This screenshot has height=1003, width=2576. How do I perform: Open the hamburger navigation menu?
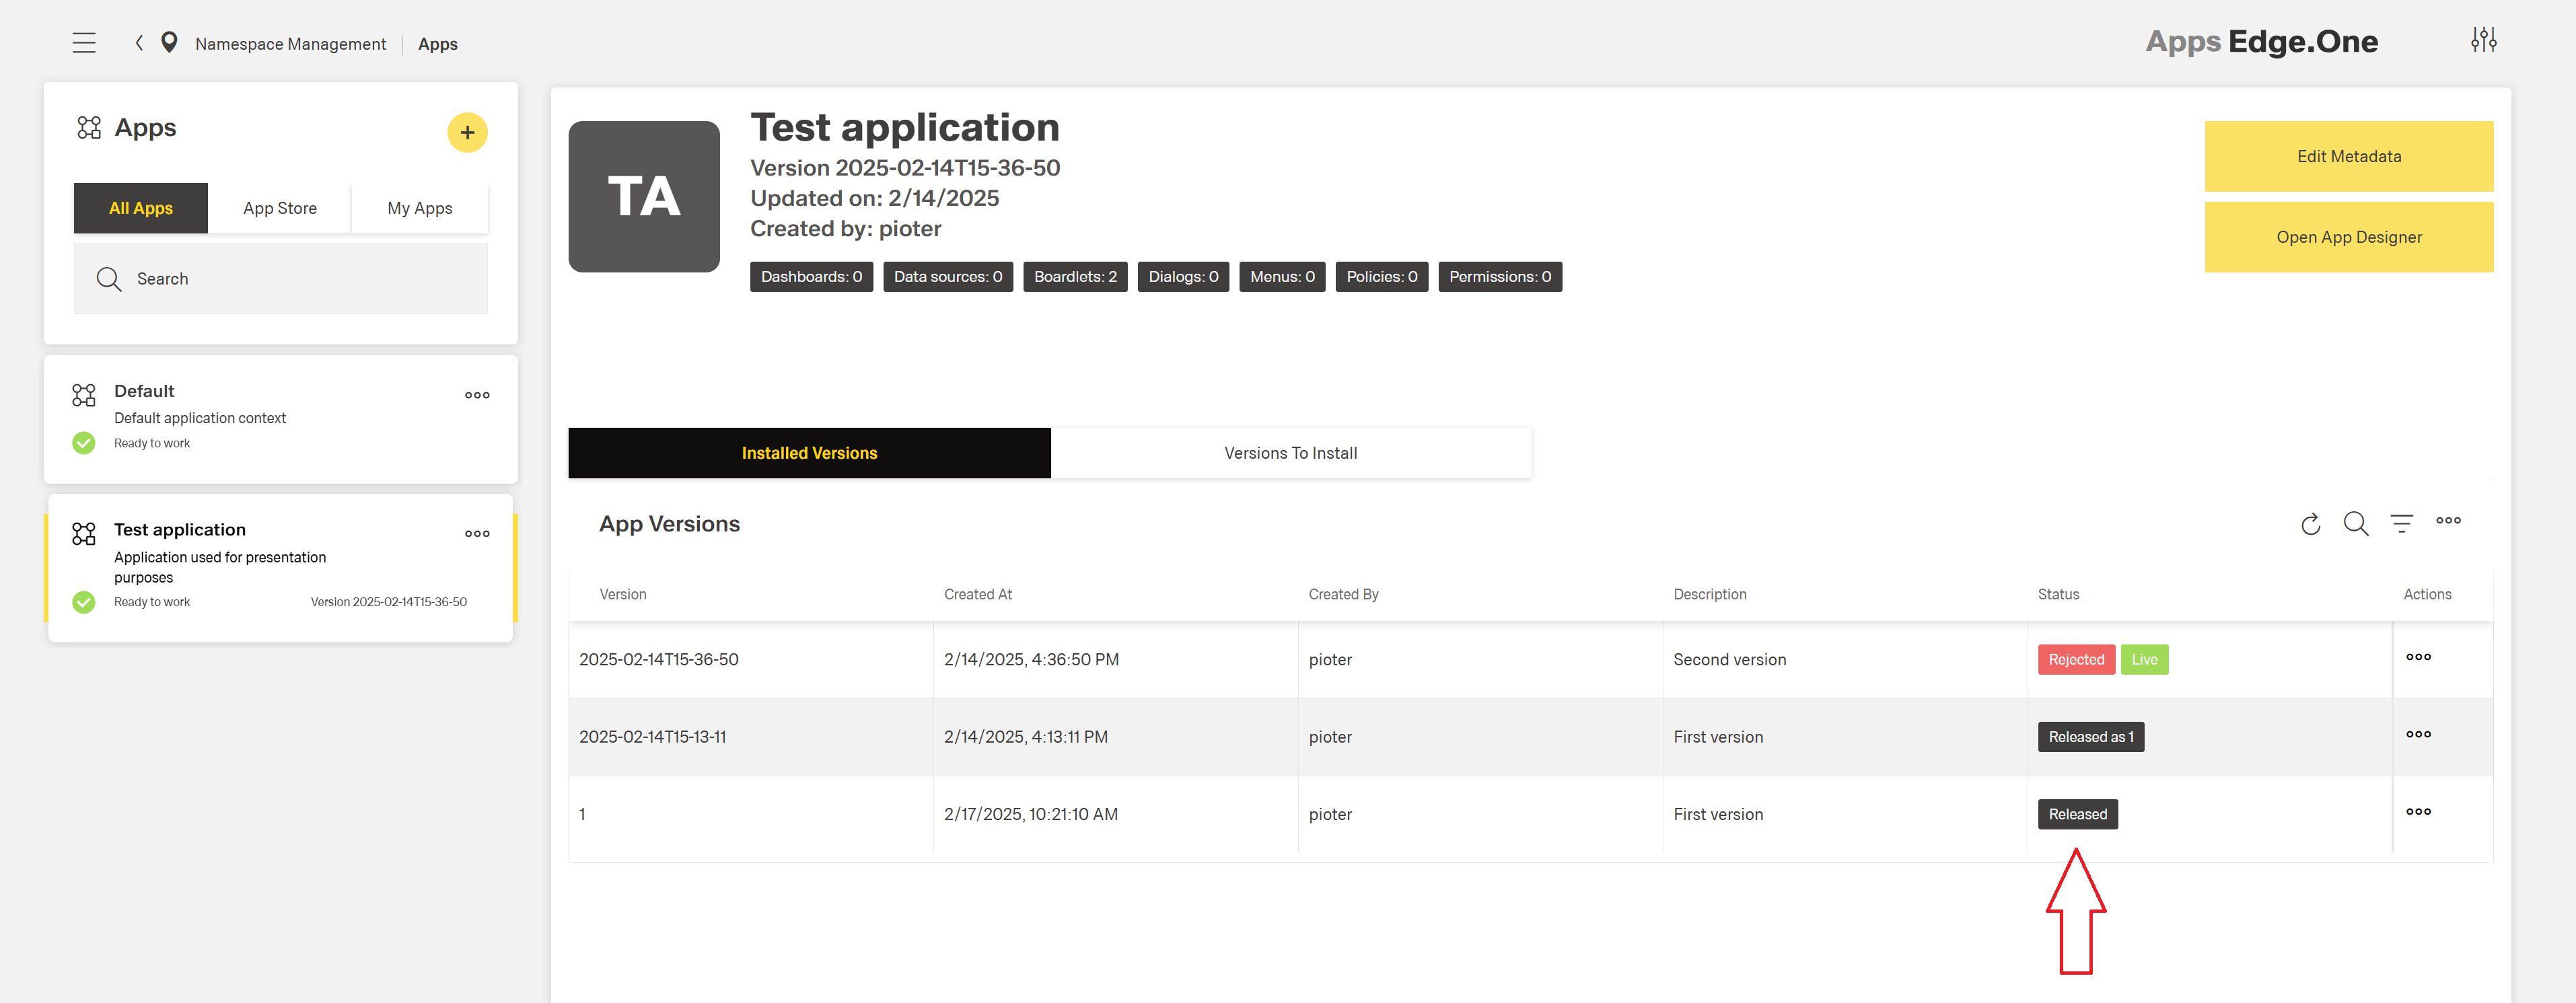(x=84, y=42)
